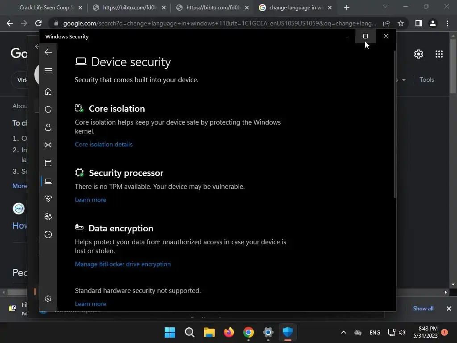Open Firewall & network protection icon
457x343 pixels.
48,145
